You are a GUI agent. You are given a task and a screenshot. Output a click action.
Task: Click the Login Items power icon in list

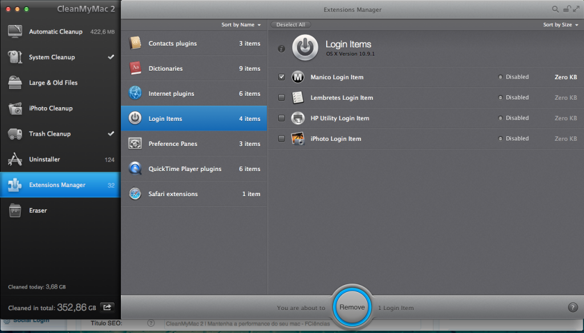coord(135,118)
